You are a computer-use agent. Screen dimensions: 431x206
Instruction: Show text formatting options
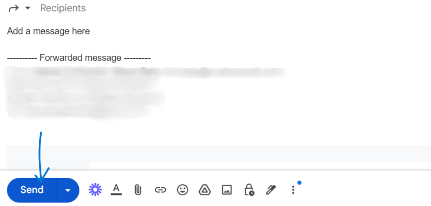(116, 190)
